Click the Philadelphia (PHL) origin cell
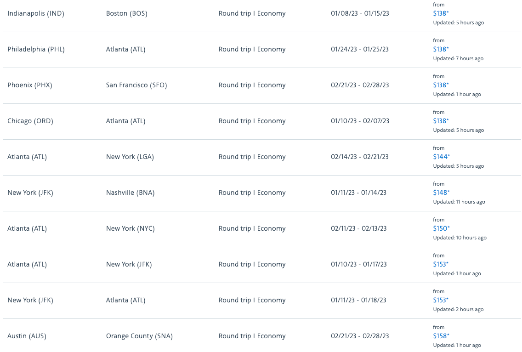The image size is (522, 352). (x=36, y=49)
